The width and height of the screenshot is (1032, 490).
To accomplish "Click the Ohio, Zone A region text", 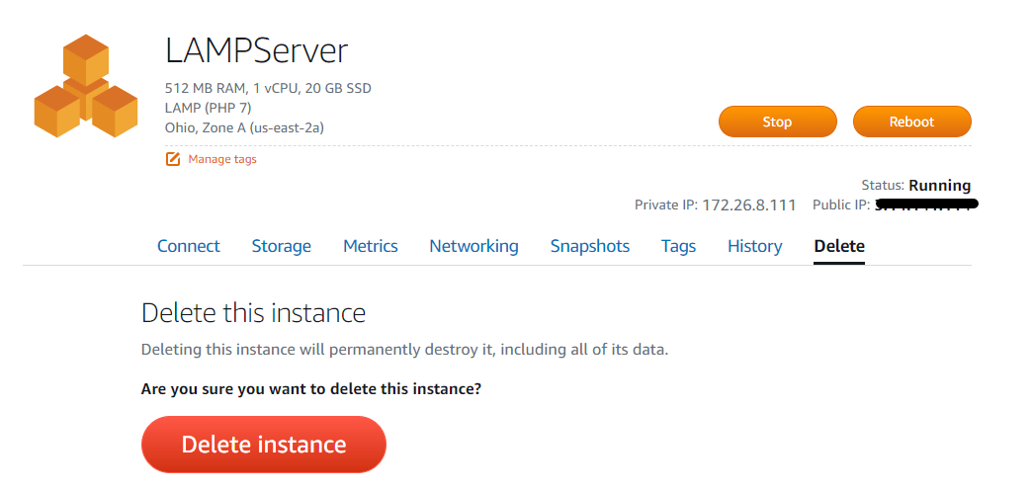I will coord(244,127).
